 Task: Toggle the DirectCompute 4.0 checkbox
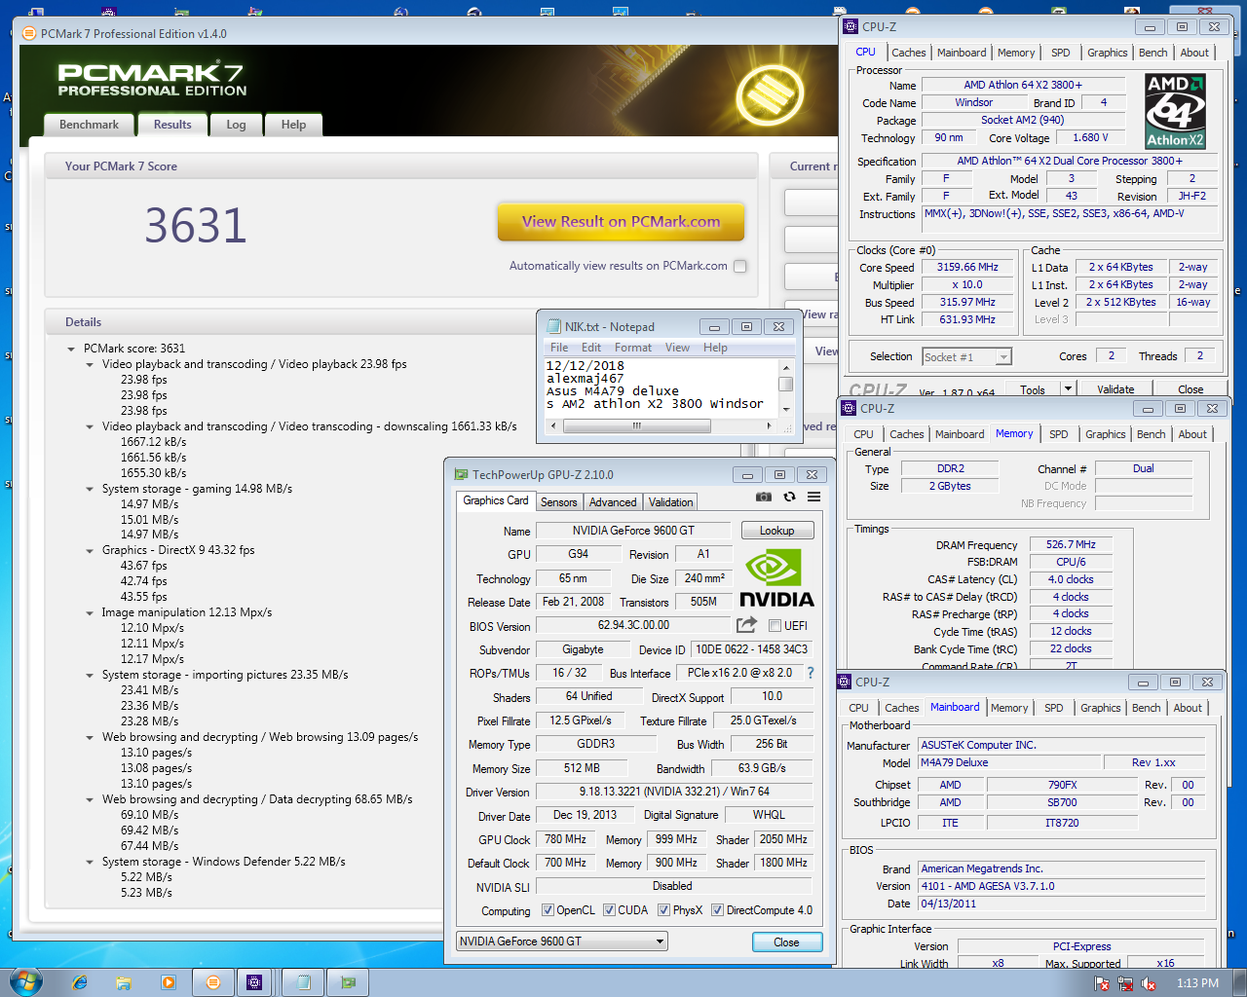pos(717,910)
